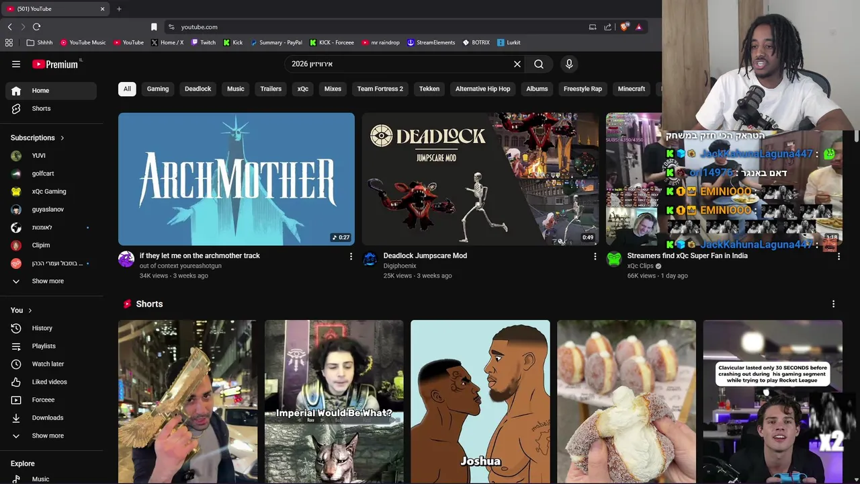Go to Home in the sidebar
The height and width of the screenshot is (484, 860).
click(x=51, y=91)
